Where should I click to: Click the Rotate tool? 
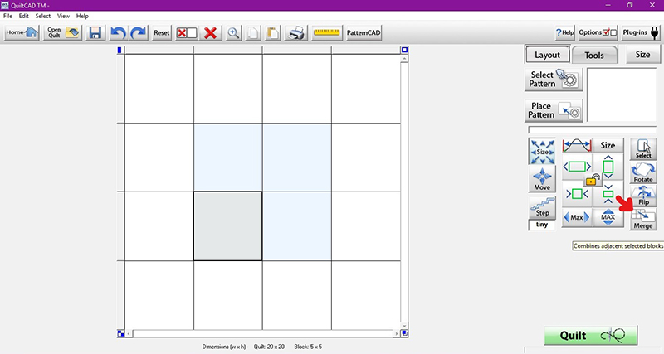pos(643,173)
